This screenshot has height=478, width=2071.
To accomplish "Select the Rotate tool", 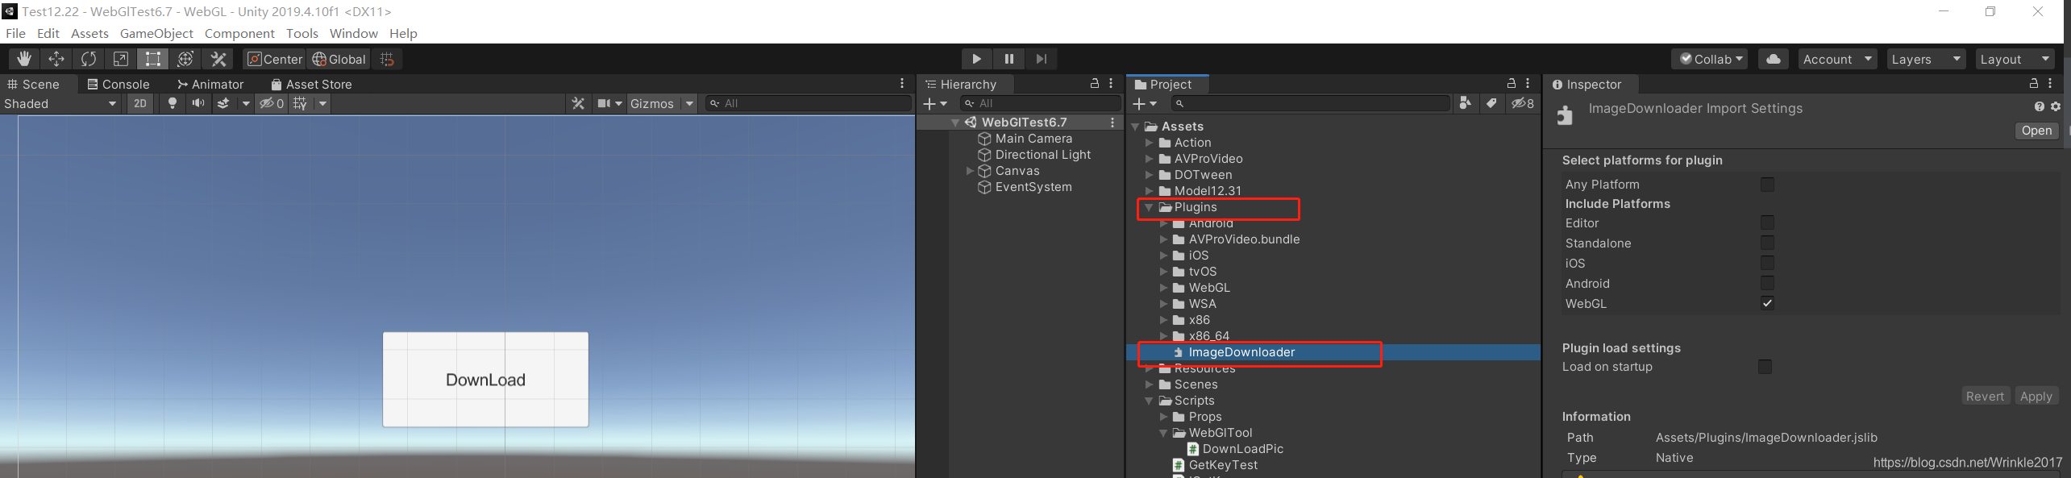I will coord(89,59).
